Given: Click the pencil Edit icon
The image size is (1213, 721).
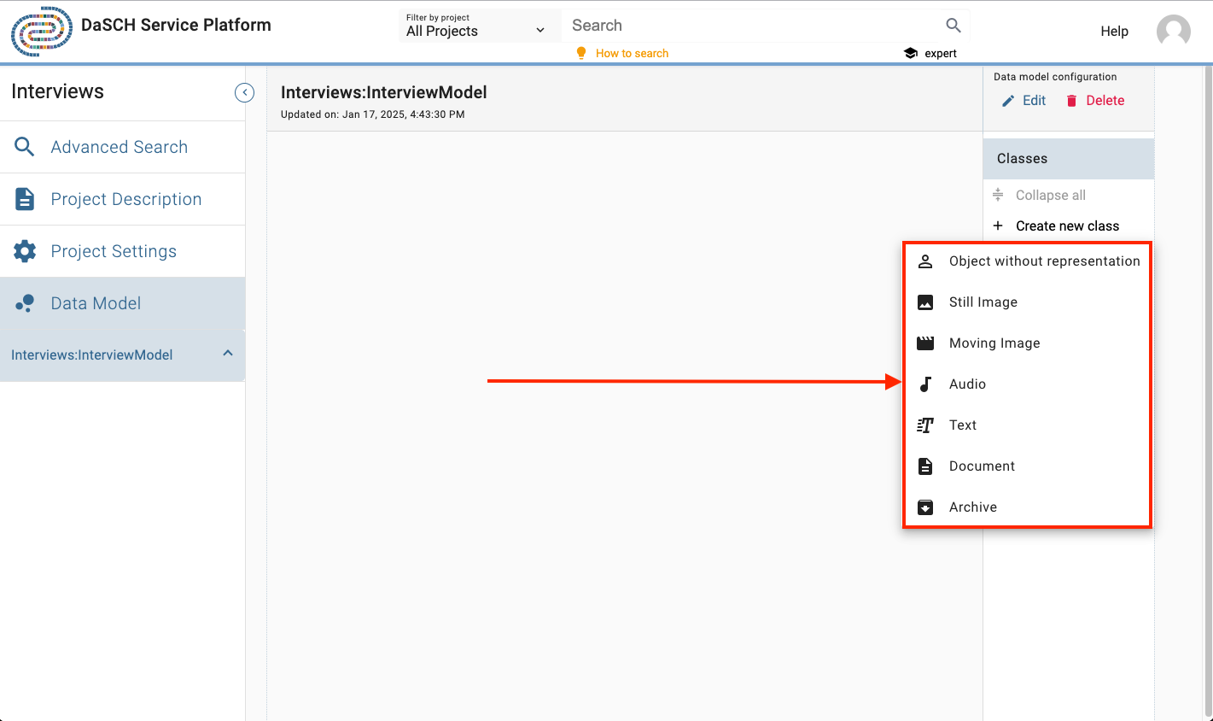Looking at the screenshot, I should [1008, 101].
